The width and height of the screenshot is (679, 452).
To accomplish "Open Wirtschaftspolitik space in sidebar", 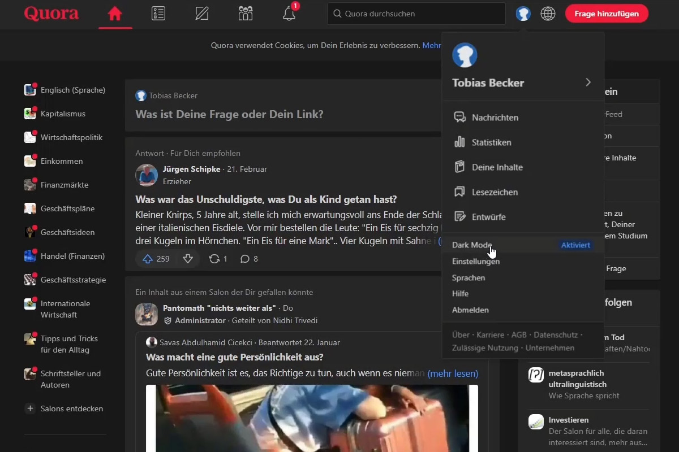I will click(x=63, y=137).
